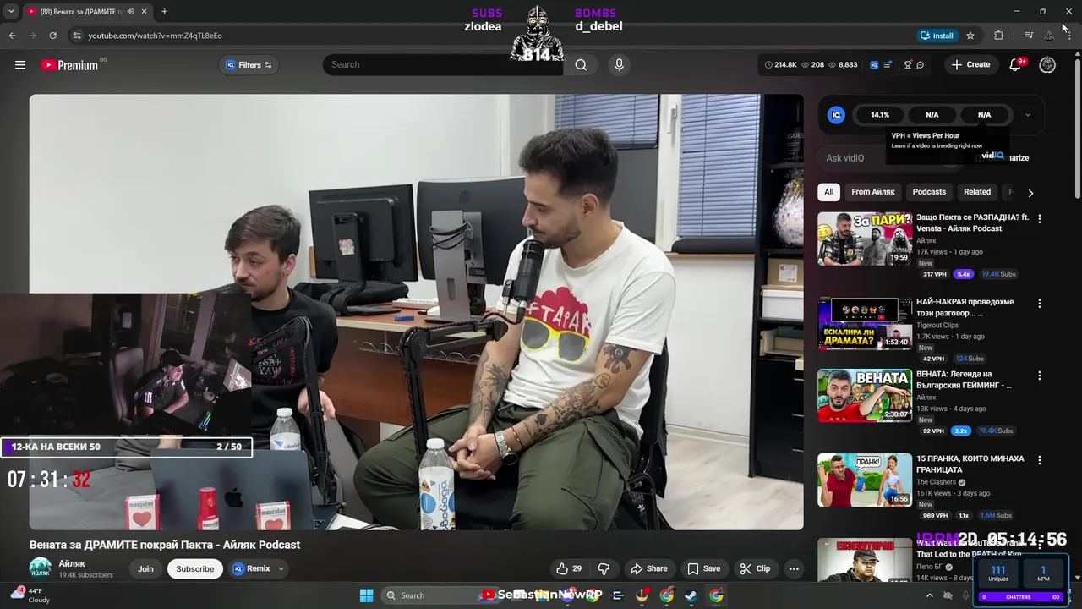The width and height of the screenshot is (1082, 609).
Task: Open Steam from taskbar
Action: [691, 595]
